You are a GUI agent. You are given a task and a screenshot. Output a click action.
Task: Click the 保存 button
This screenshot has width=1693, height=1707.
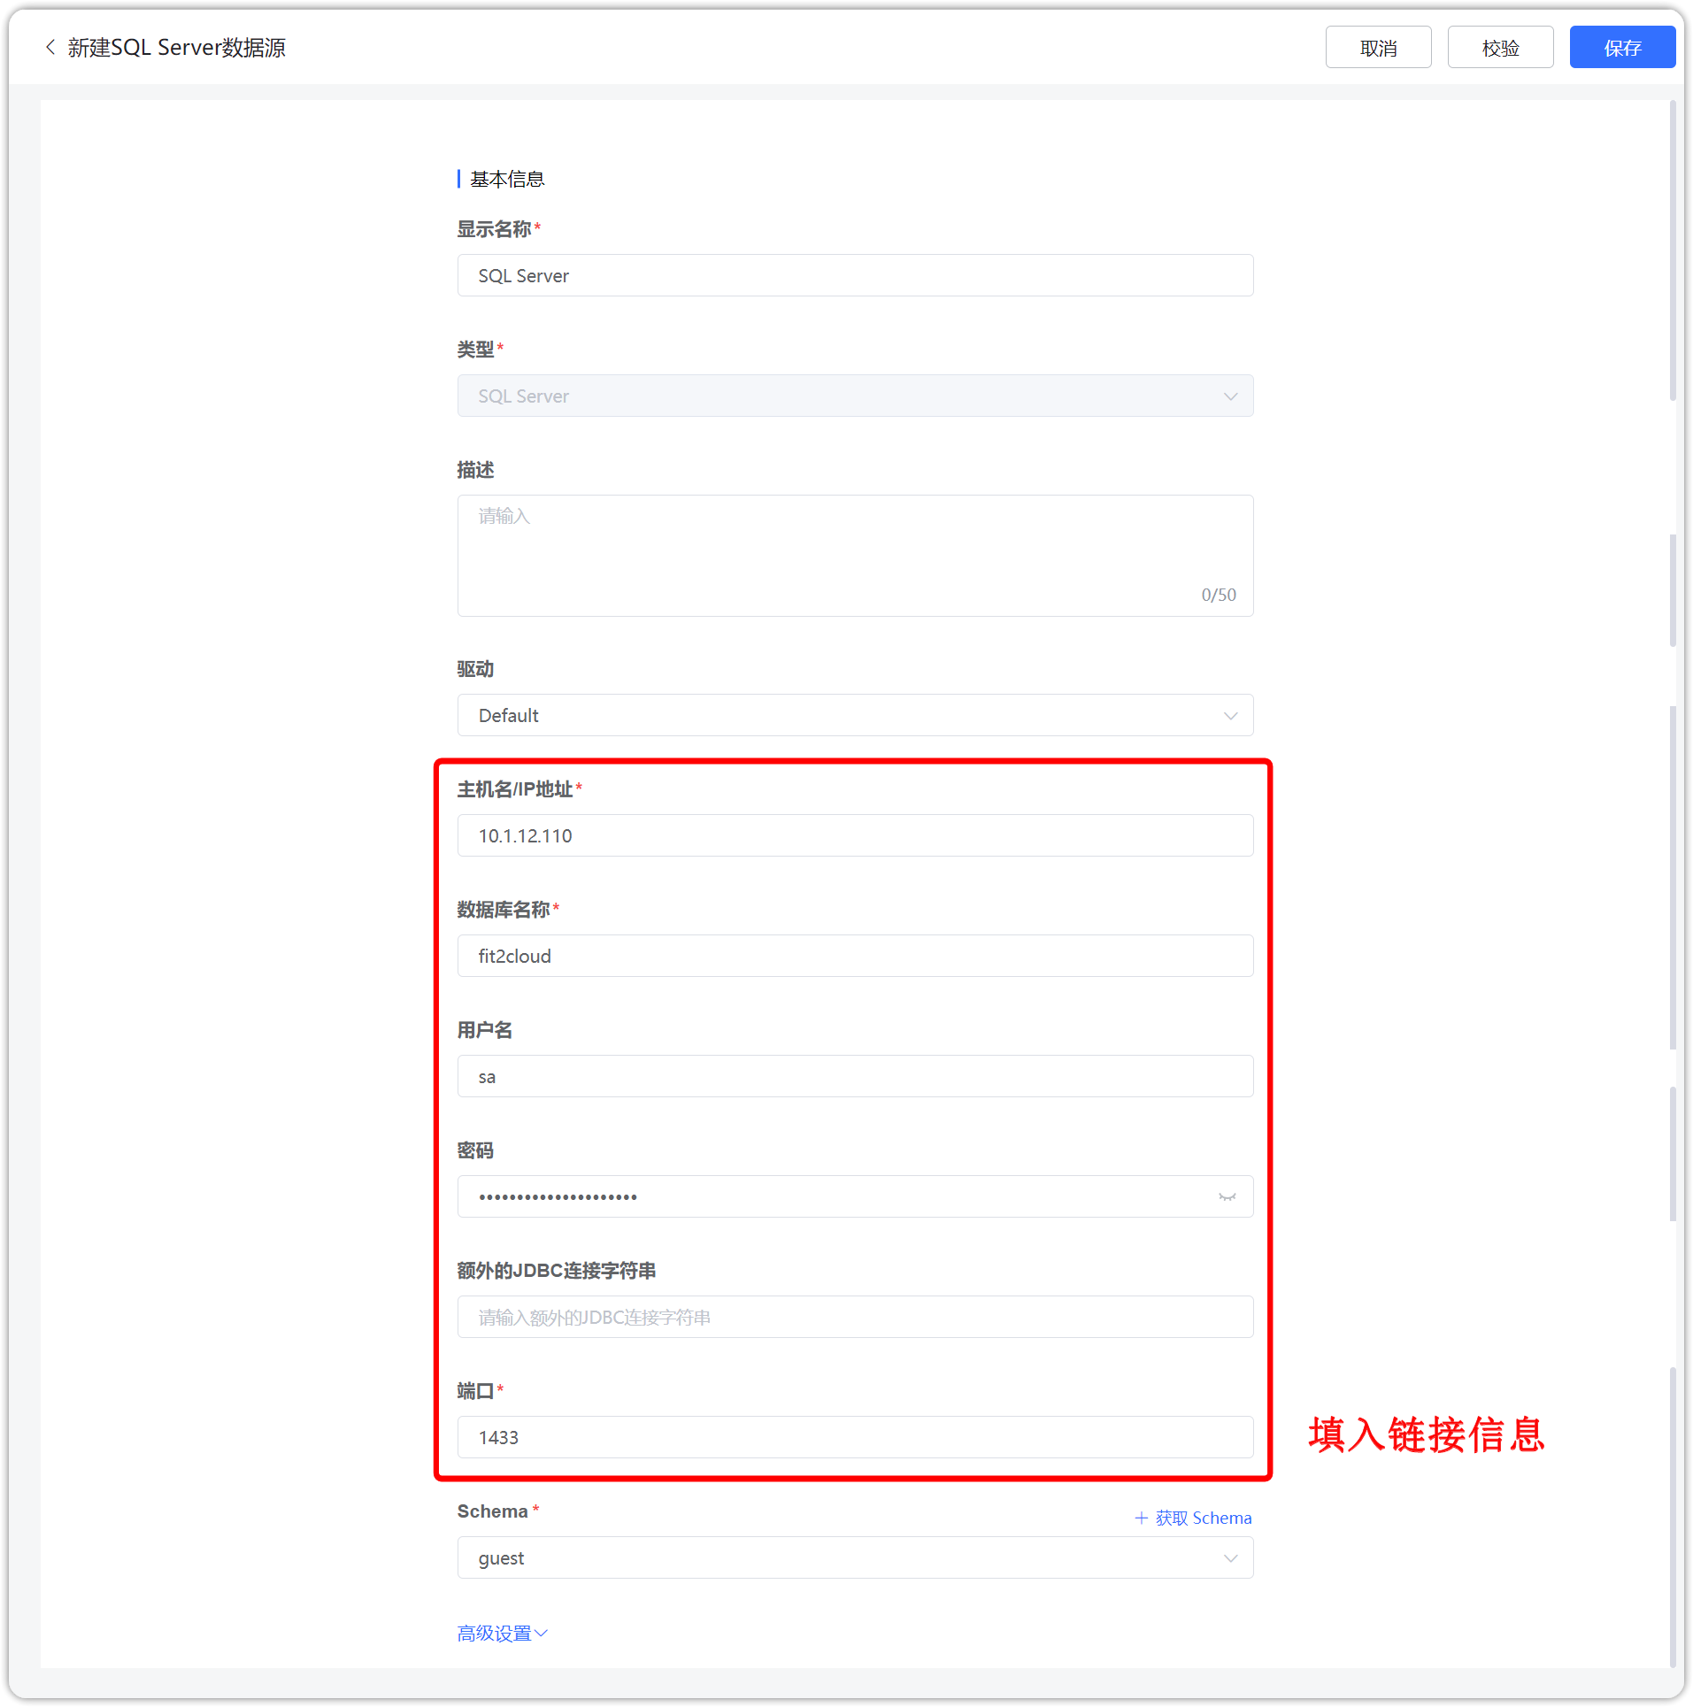(1622, 47)
